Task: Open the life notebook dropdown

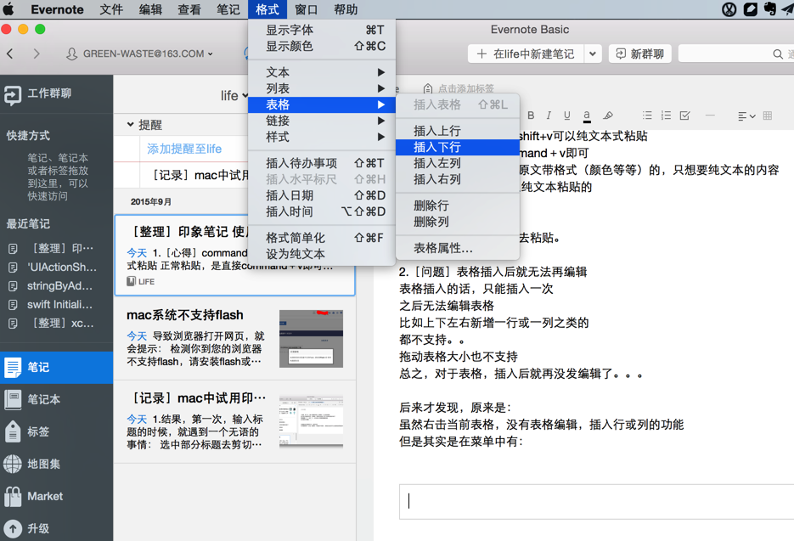Action: point(234,95)
